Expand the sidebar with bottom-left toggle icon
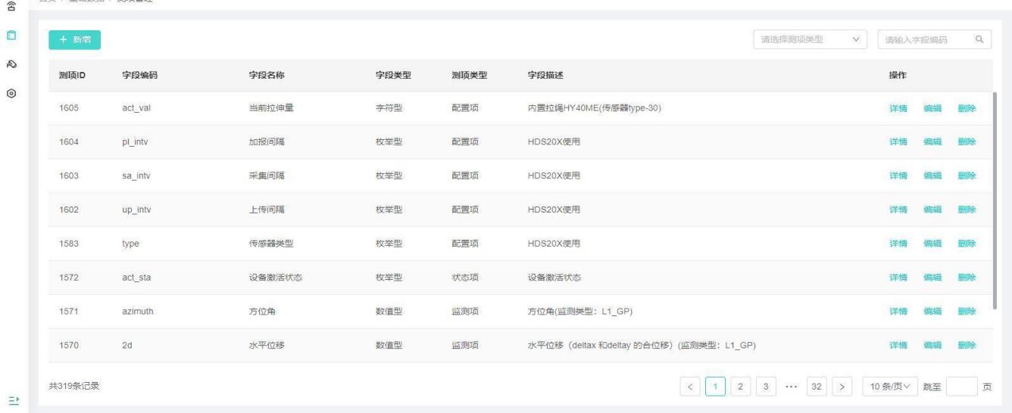This screenshot has width=1012, height=413. [11, 399]
